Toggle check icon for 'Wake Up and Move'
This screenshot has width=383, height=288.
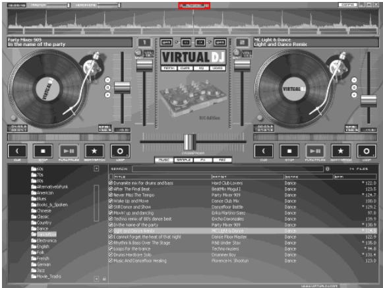[x=111, y=201]
